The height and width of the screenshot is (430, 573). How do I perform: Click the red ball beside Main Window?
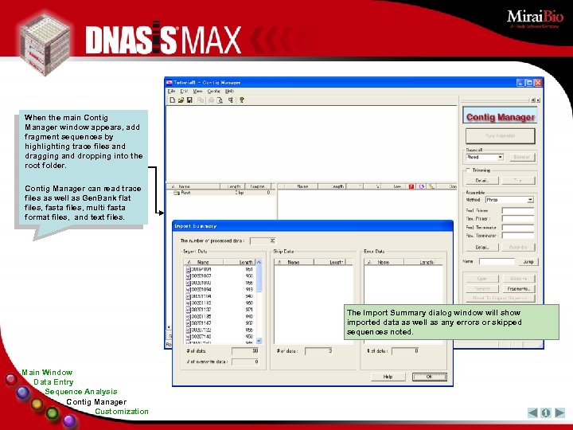tap(11, 379)
